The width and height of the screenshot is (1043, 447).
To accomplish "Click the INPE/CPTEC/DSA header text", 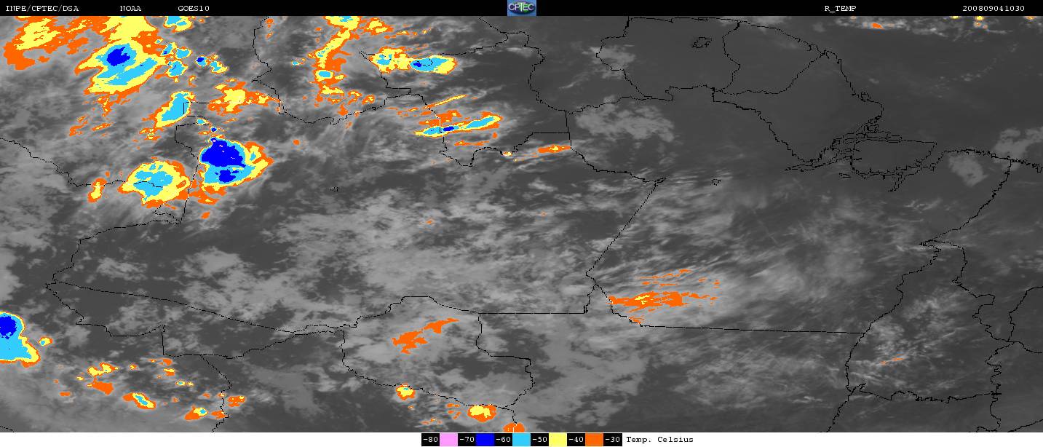I will [41, 8].
